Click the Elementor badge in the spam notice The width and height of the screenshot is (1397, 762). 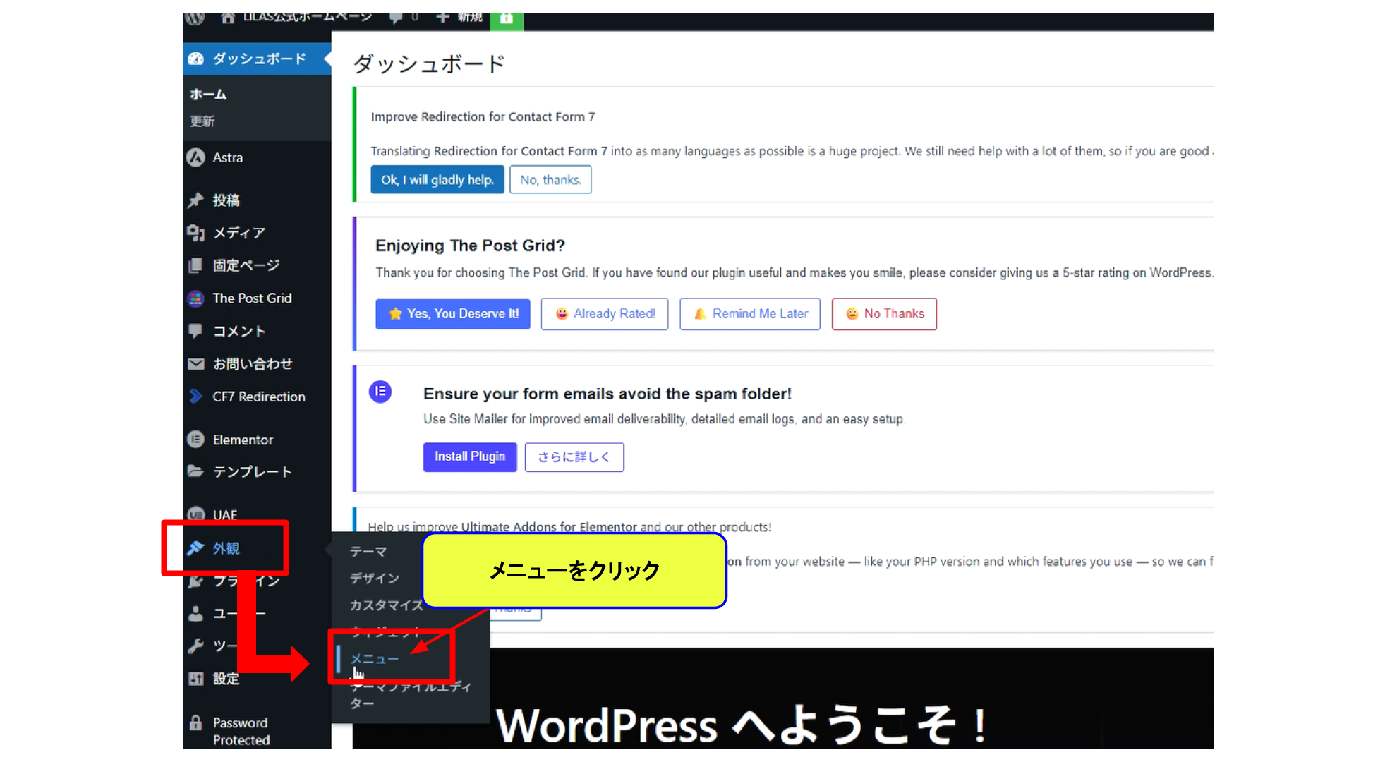pyautogui.click(x=380, y=392)
